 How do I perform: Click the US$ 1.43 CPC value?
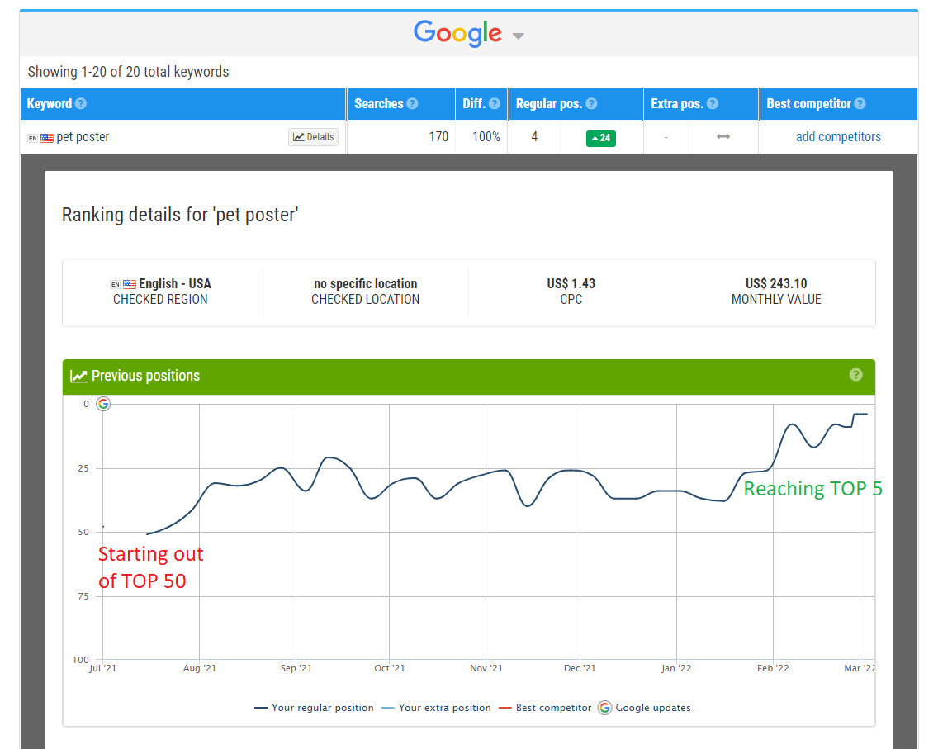point(571,283)
